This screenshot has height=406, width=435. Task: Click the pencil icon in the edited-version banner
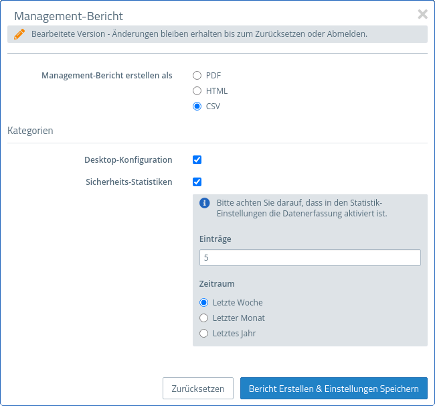[19, 34]
